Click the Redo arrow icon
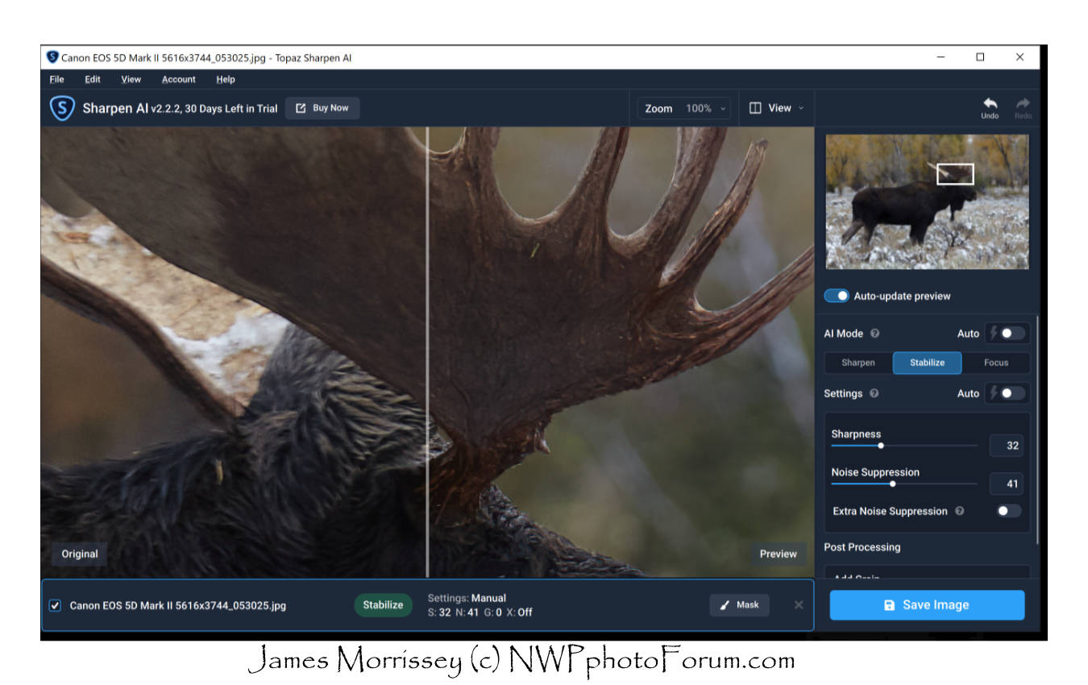This screenshot has width=1088, height=685. click(1023, 103)
